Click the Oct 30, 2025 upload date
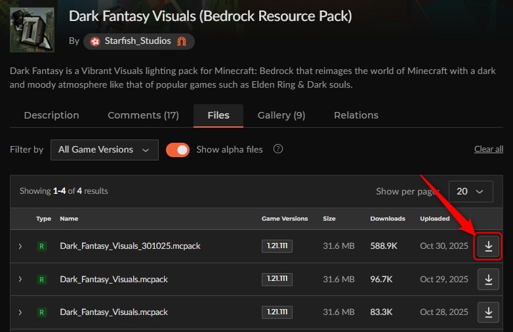Image resolution: width=513 pixels, height=332 pixels. coord(444,246)
